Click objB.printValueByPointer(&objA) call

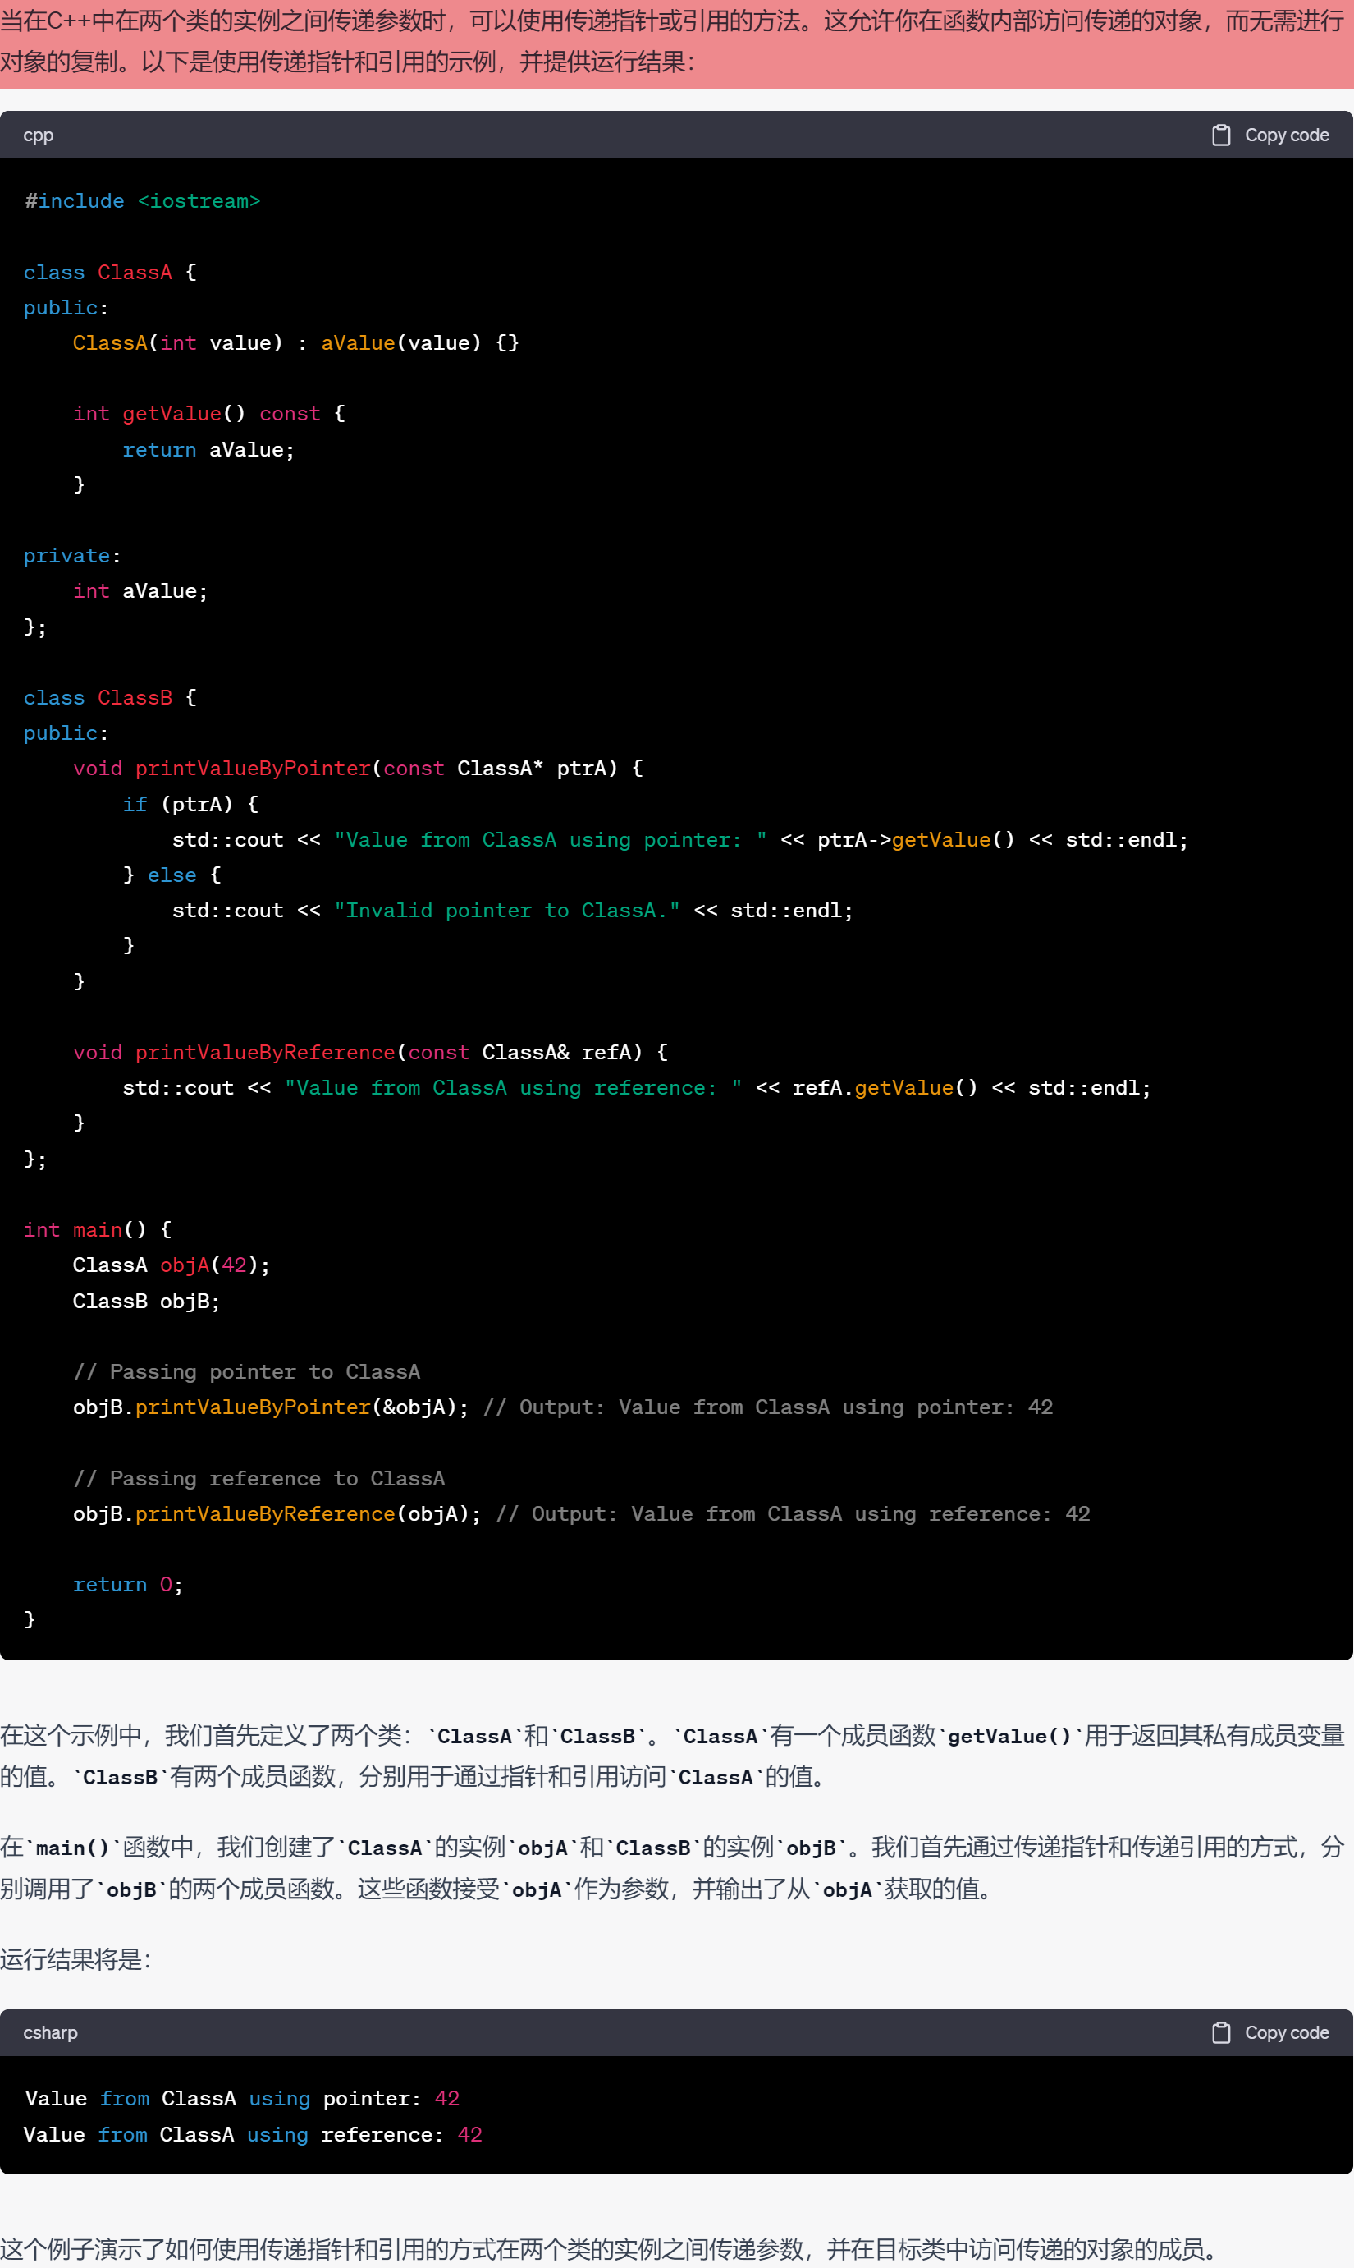coord(271,1407)
